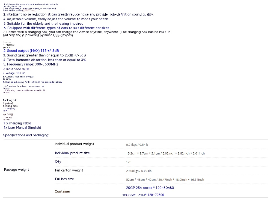Select the 'Full box size' dimensions value
The height and width of the screenshot is (199, 270).
pyautogui.click(x=165, y=179)
